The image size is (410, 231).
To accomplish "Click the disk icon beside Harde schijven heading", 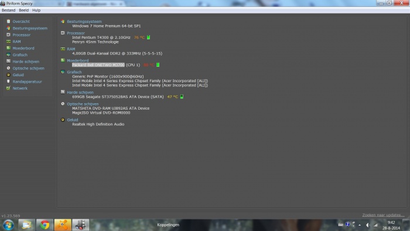I will pyautogui.click(x=63, y=92).
